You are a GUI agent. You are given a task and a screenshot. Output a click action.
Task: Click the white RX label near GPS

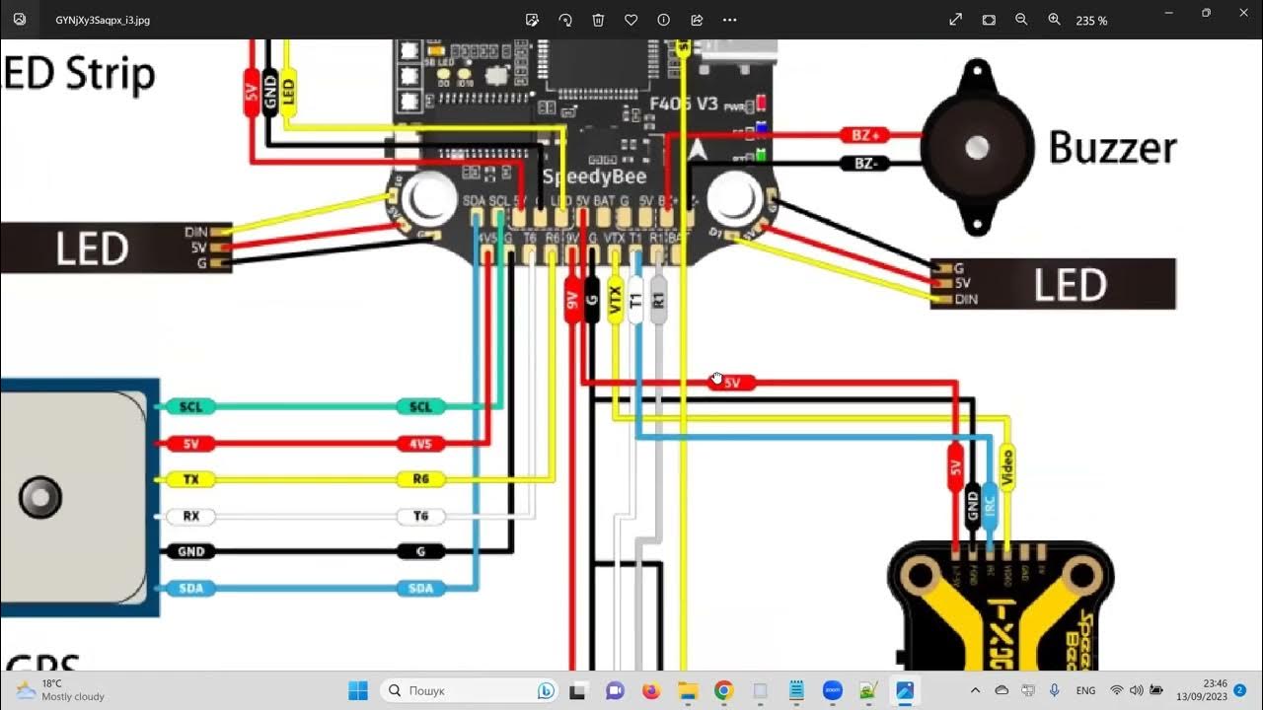(x=191, y=516)
